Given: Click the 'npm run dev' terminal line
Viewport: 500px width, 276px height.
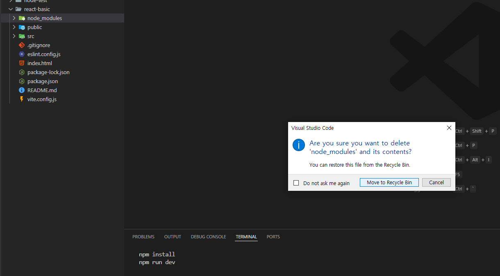Looking at the screenshot, I should (x=157, y=262).
